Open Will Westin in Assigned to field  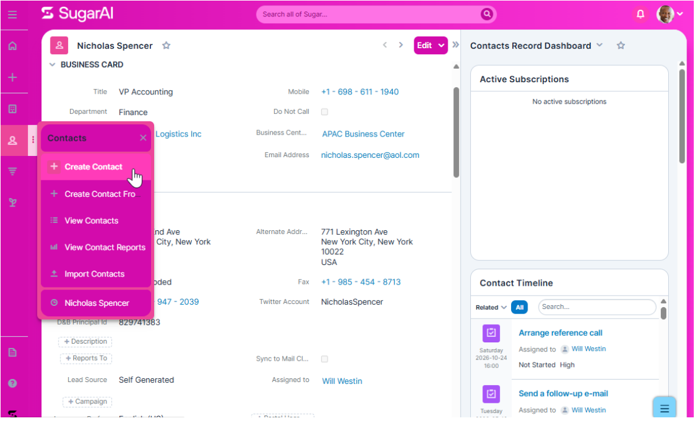pos(342,381)
